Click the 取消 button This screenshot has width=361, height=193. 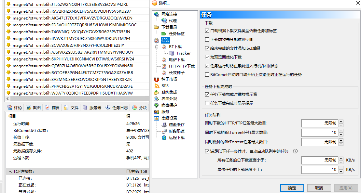(319, 188)
